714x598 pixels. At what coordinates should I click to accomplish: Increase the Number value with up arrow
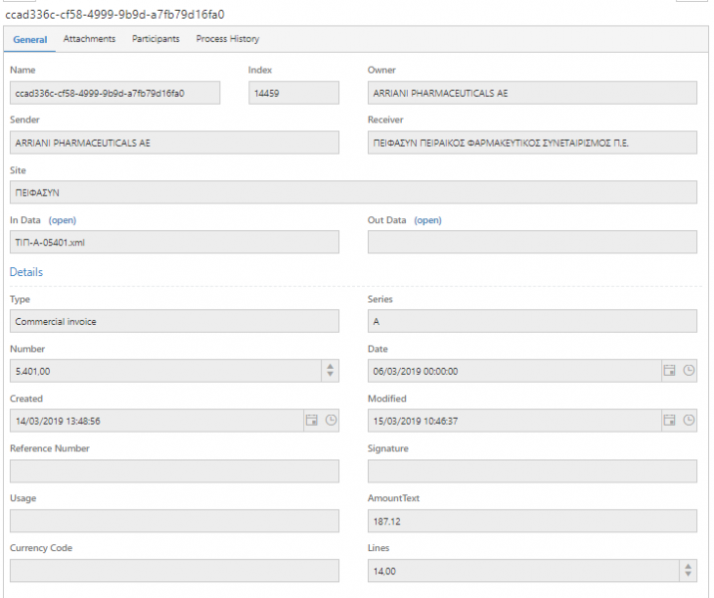coord(330,366)
